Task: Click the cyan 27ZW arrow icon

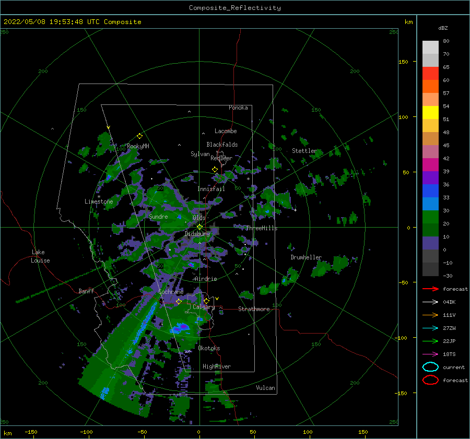Action: pyautogui.click(x=430, y=328)
